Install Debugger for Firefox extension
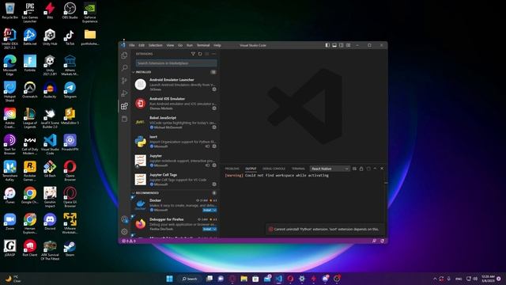 (207, 229)
